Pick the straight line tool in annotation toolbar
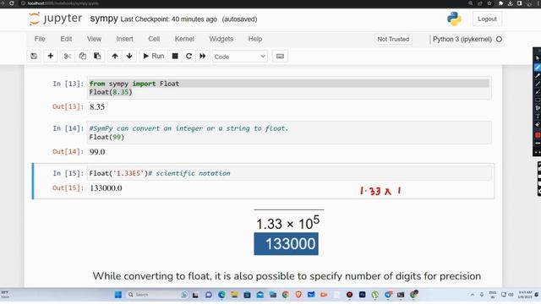The image size is (541, 304). tap(538, 84)
